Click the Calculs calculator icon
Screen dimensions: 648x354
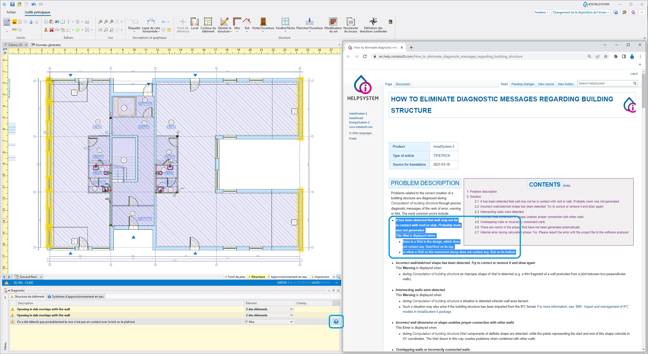[x=7, y=22]
